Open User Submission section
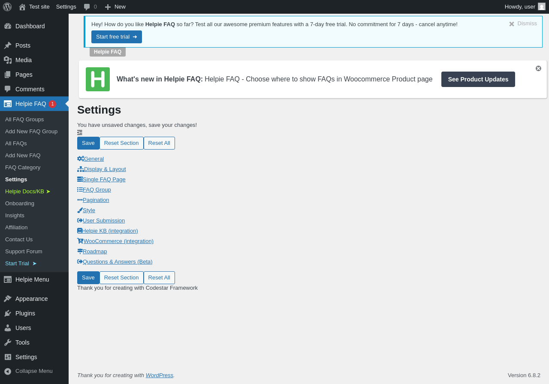The width and height of the screenshot is (549, 384). [x=104, y=220]
